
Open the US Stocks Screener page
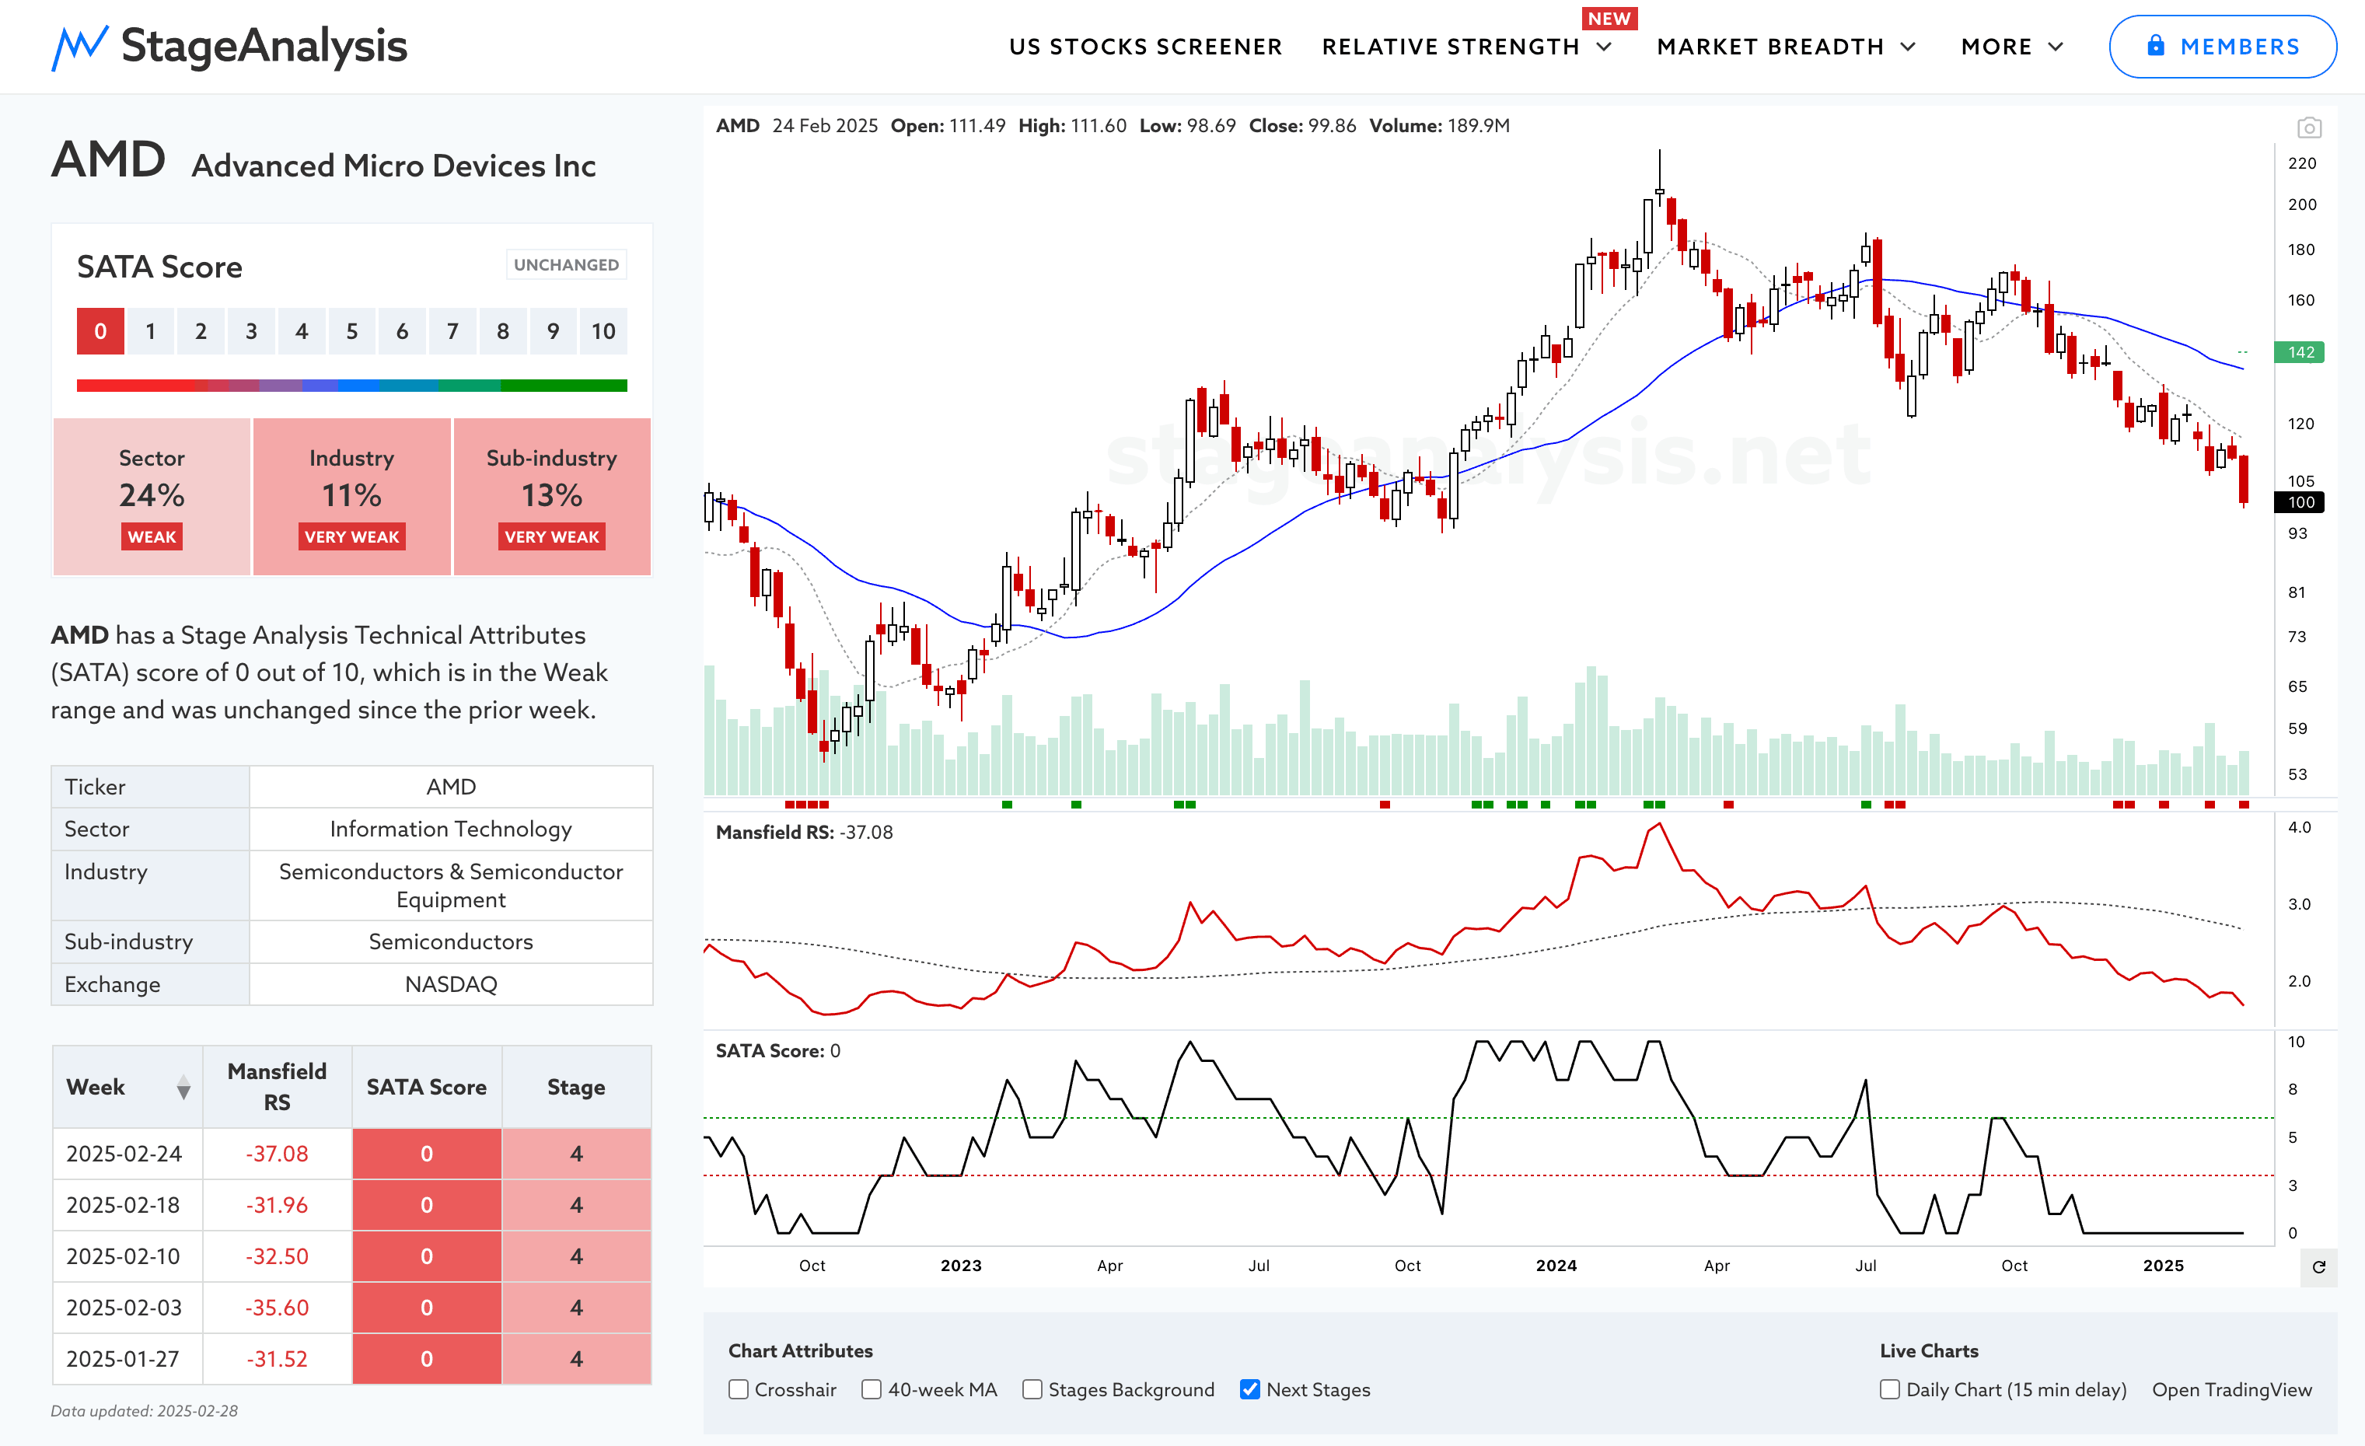1145,47
